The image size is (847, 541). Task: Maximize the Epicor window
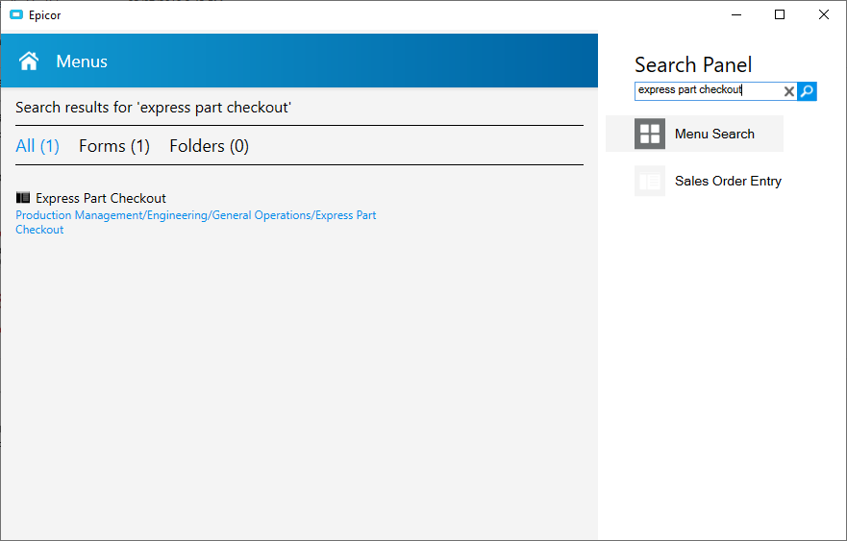pos(780,14)
